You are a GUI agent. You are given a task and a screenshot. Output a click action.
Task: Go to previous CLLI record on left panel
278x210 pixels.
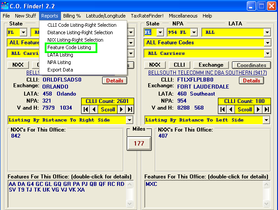pyautogui.click(x=94, y=109)
